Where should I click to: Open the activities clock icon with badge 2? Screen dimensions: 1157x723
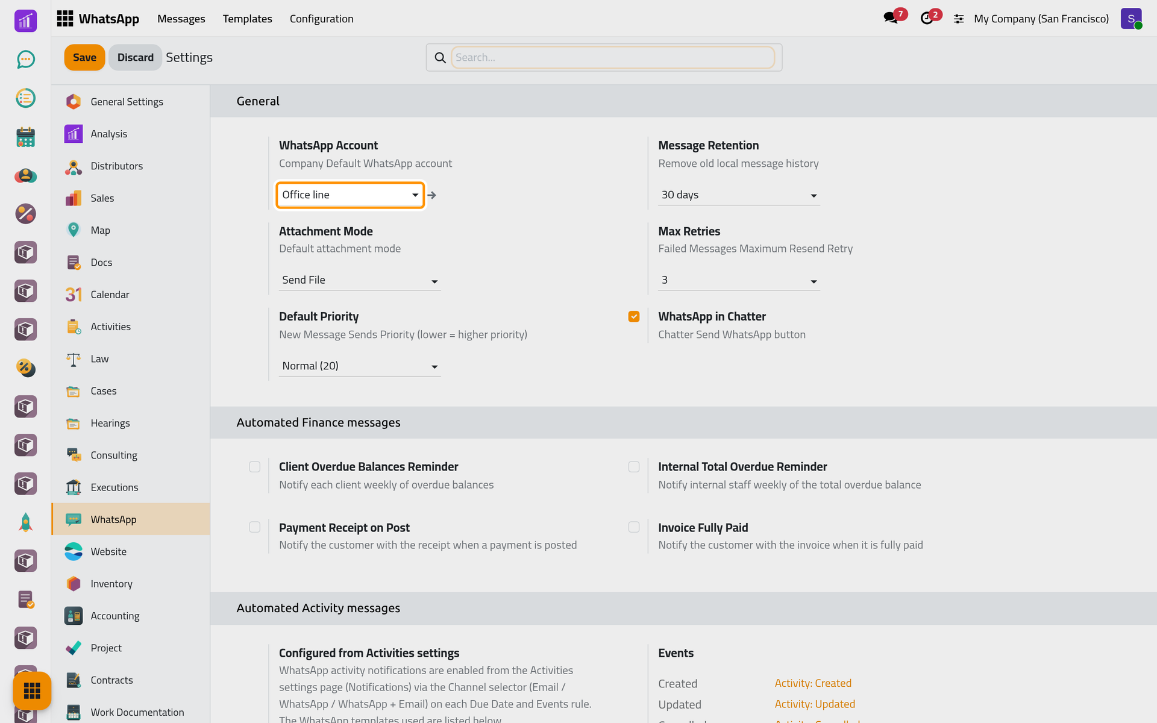[927, 18]
